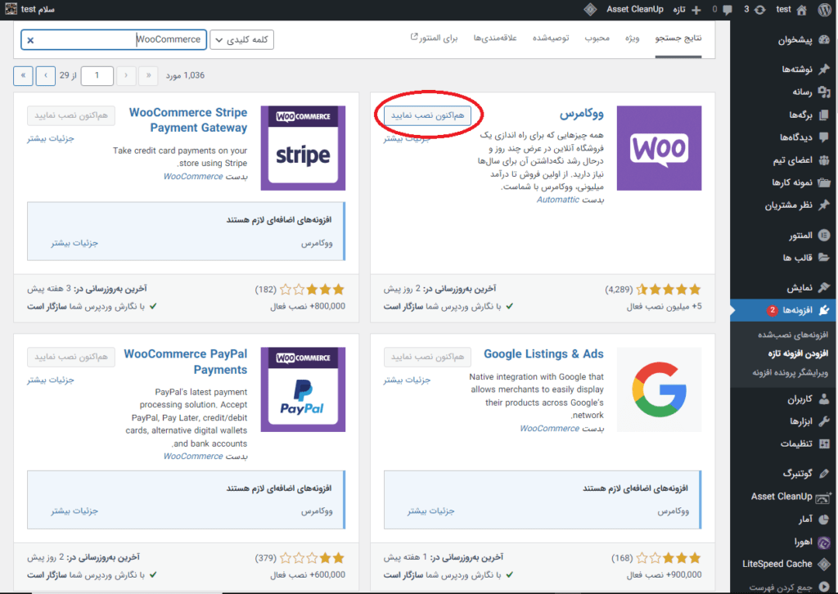The height and width of the screenshot is (594, 838).
Task: Click the brush icon beside نمایش
Action: (824, 287)
